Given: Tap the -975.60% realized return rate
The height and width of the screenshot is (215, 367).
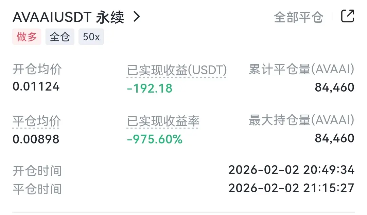Looking at the screenshot, I should [x=155, y=139].
